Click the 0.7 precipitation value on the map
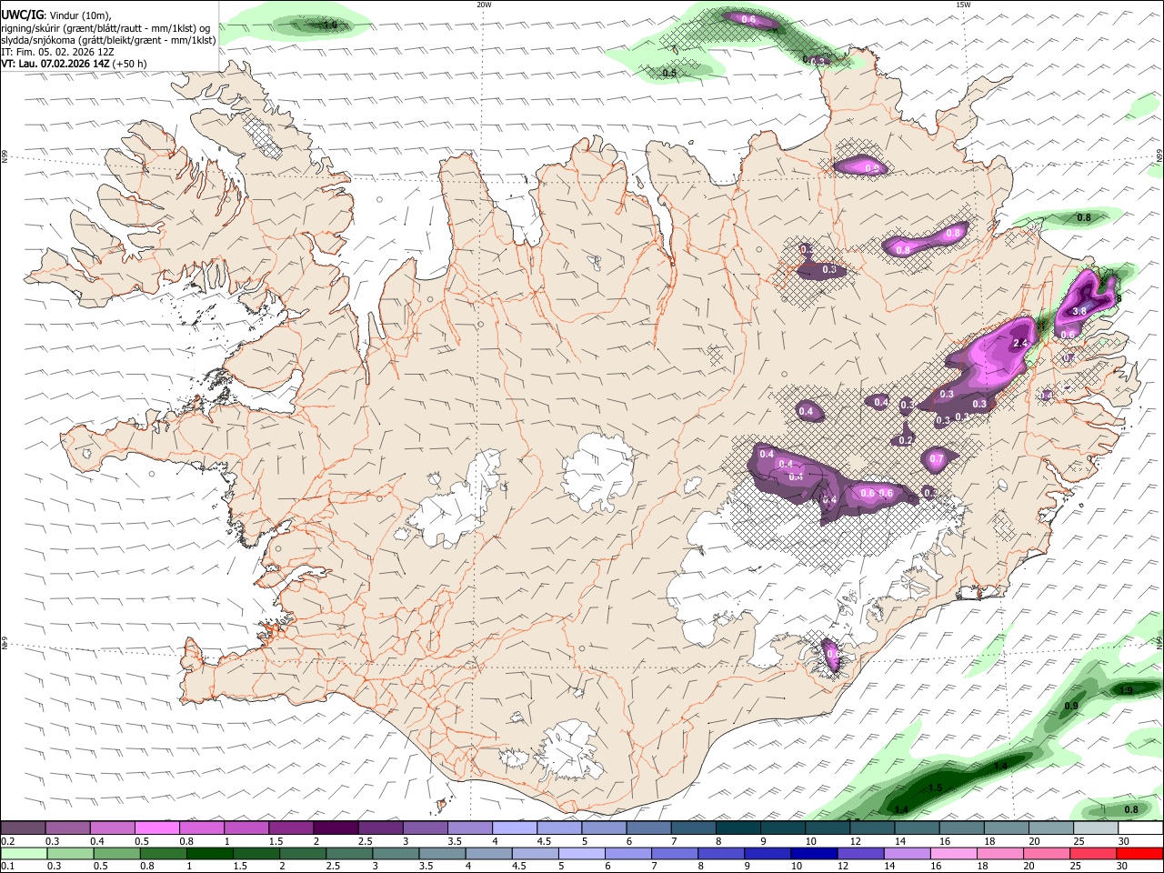The height and width of the screenshot is (873, 1164). pos(937,459)
